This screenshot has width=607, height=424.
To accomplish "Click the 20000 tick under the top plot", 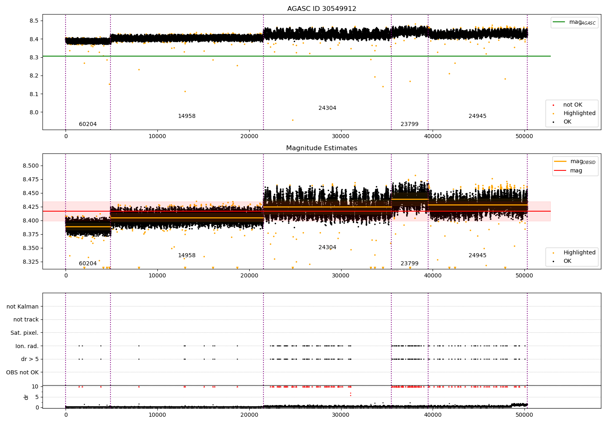I will coord(249,136).
